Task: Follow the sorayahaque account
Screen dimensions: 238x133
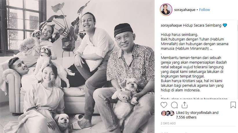Action: coord(204,10)
